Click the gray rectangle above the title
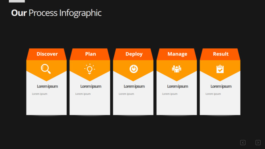The height and width of the screenshot is (149, 265). [17, 1]
